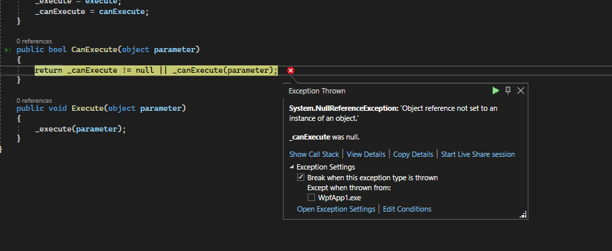Image resolution: width=612 pixels, height=251 pixels.
Task: Uncheck Break when this exception type is thrown
Action: click(x=300, y=178)
